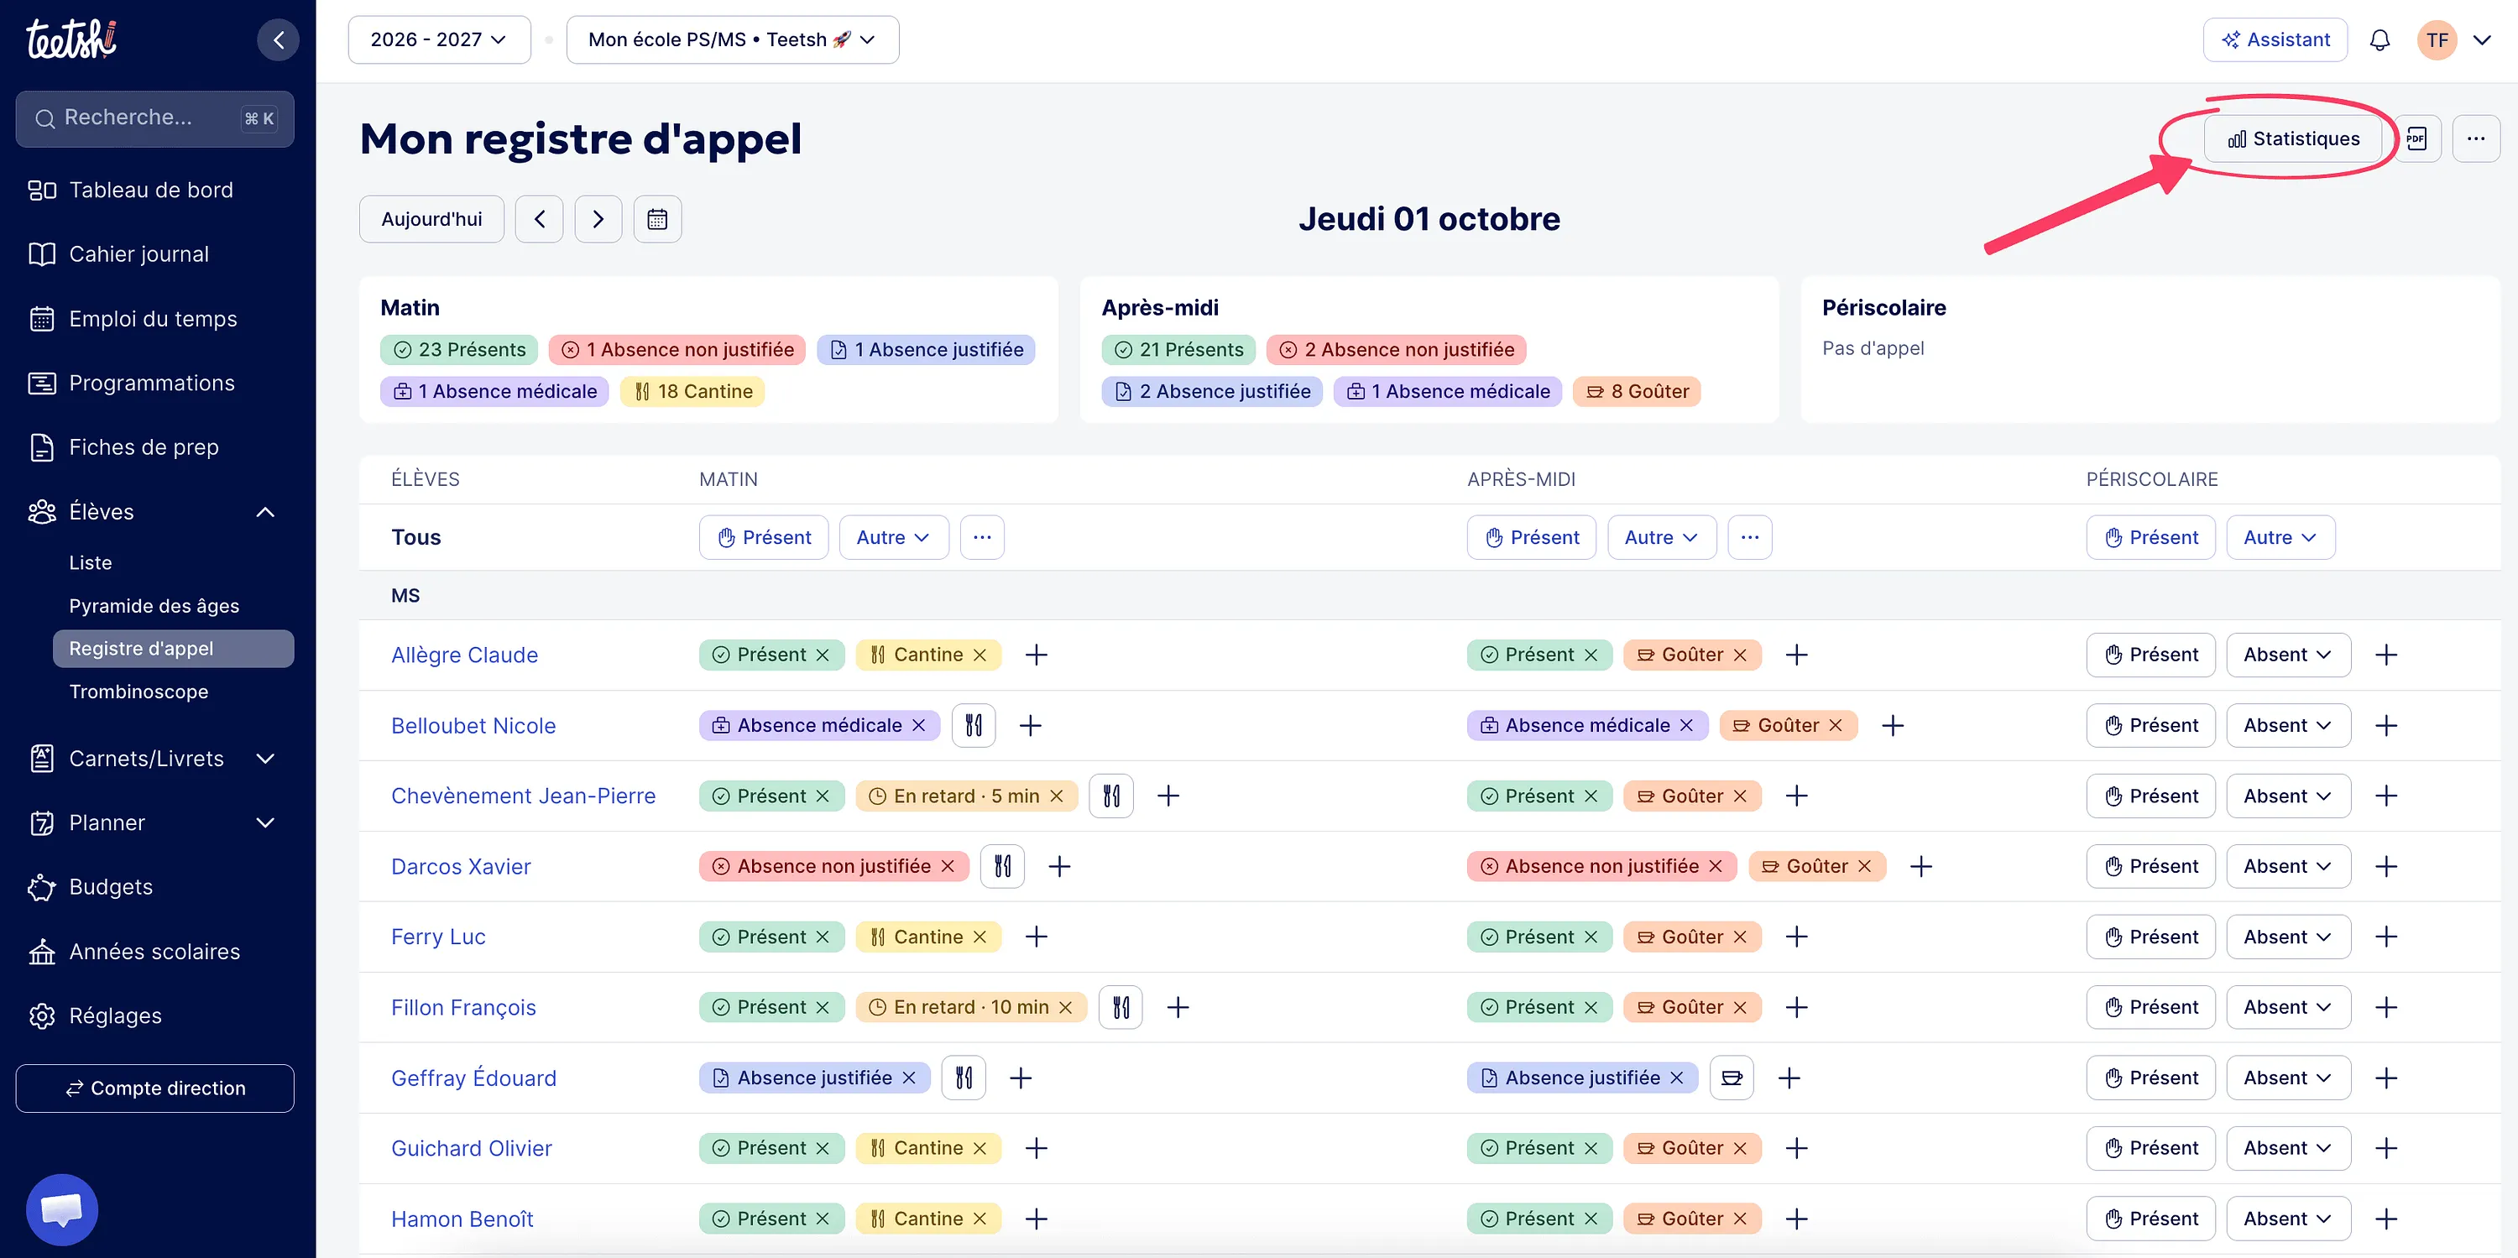Jump to Aujourd'hui
This screenshot has width=2518, height=1258.
pyautogui.click(x=431, y=219)
